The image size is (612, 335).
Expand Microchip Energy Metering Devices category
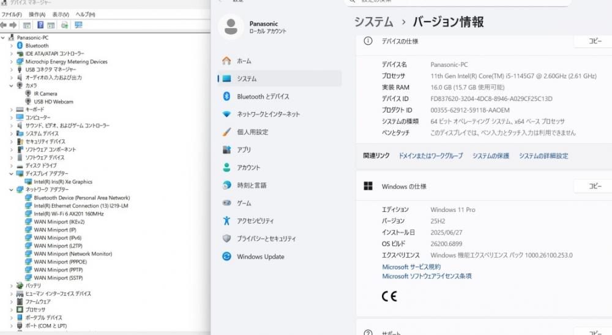point(11,62)
